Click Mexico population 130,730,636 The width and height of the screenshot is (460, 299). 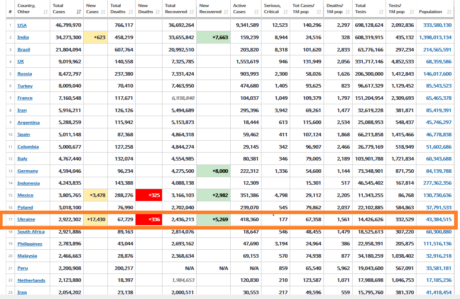click(x=438, y=195)
